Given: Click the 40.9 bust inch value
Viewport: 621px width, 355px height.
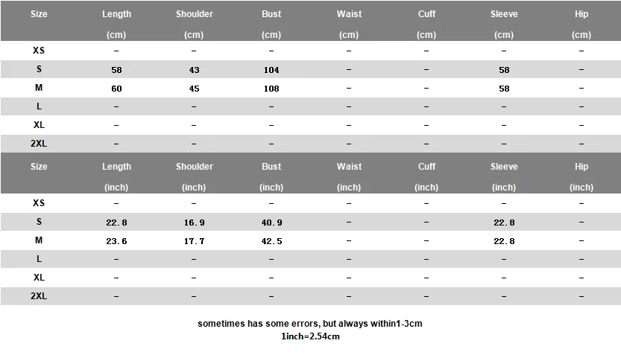Looking at the screenshot, I should 271,223.
